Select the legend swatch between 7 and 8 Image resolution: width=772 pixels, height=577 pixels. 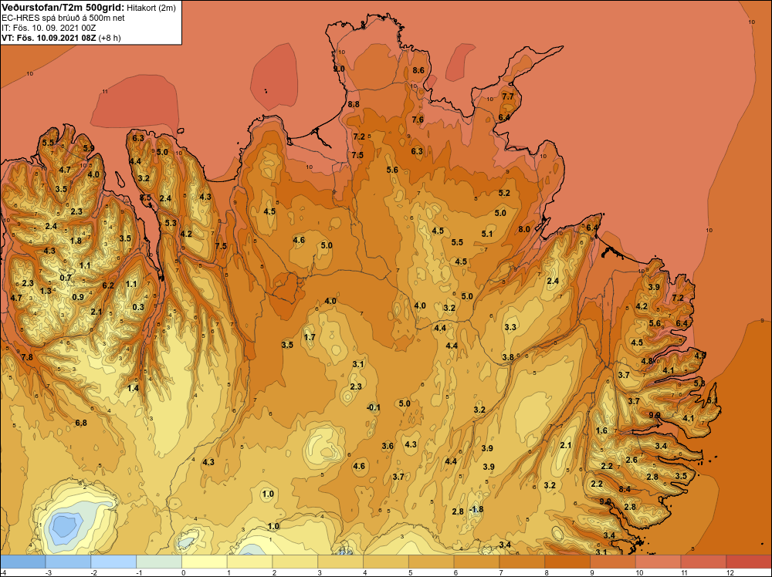click(522, 562)
